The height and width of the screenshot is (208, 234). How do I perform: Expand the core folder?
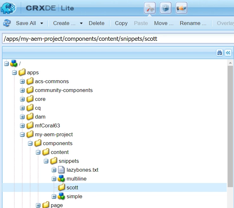(22, 99)
